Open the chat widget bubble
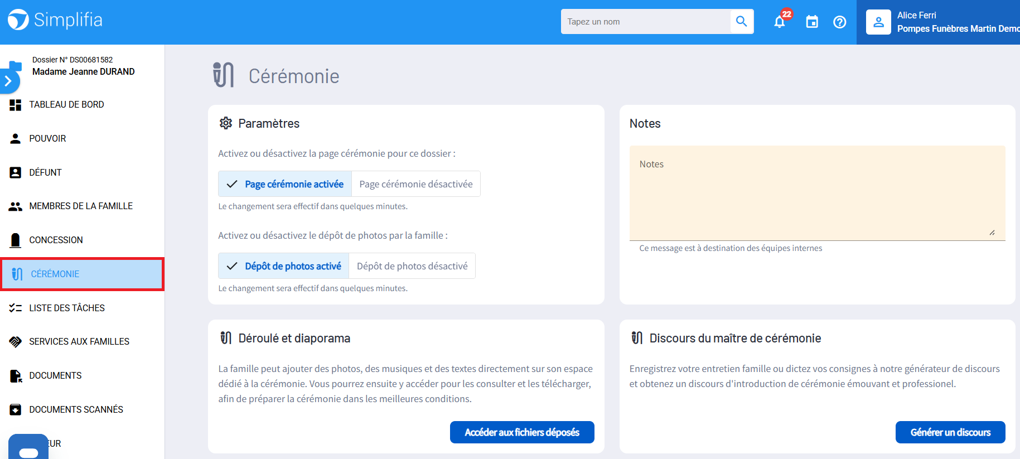Image resolution: width=1020 pixels, height=459 pixels. pyautogui.click(x=28, y=448)
